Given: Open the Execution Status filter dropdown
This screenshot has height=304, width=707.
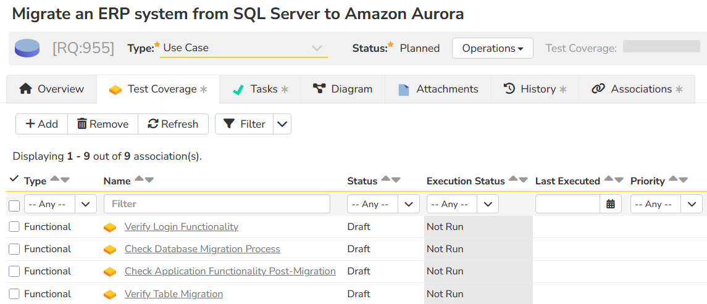Looking at the screenshot, I should coord(462,204).
